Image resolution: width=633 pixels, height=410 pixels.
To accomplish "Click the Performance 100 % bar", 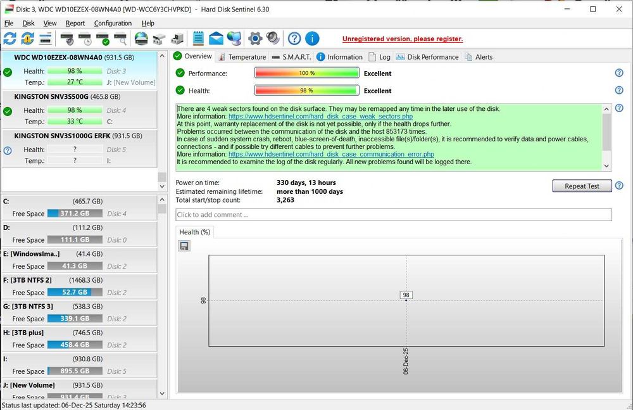I will coord(307,73).
